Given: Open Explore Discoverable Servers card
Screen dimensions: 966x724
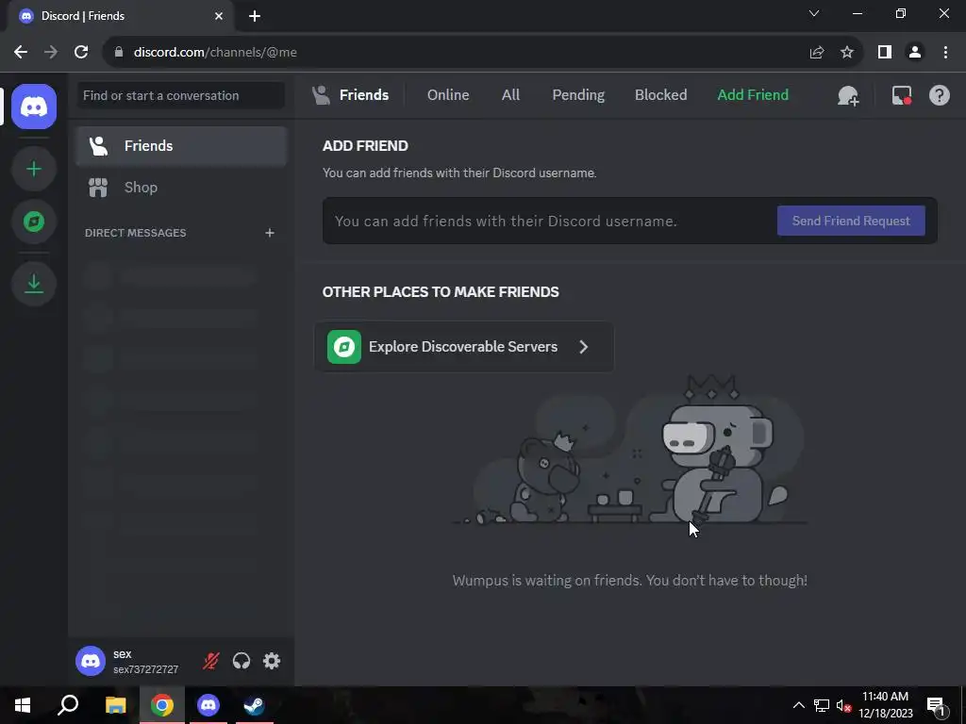Looking at the screenshot, I should click(x=464, y=347).
